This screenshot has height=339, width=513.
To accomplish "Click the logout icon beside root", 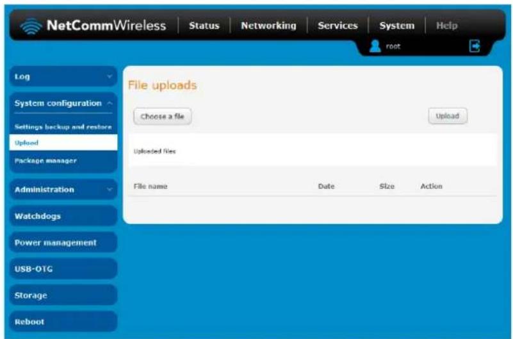I will [x=475, y=46].
